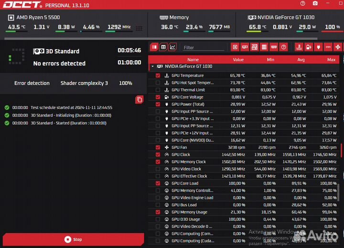This screenshot has width=344, height=248.
Task: Collapse the NVIDIA GeForce GT 1030 sensor group
Action: click(152, 67)
